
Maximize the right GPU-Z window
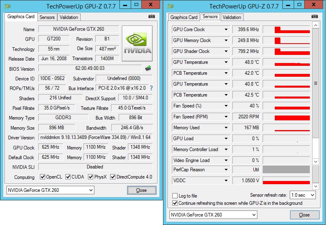(x=299, y=4)
